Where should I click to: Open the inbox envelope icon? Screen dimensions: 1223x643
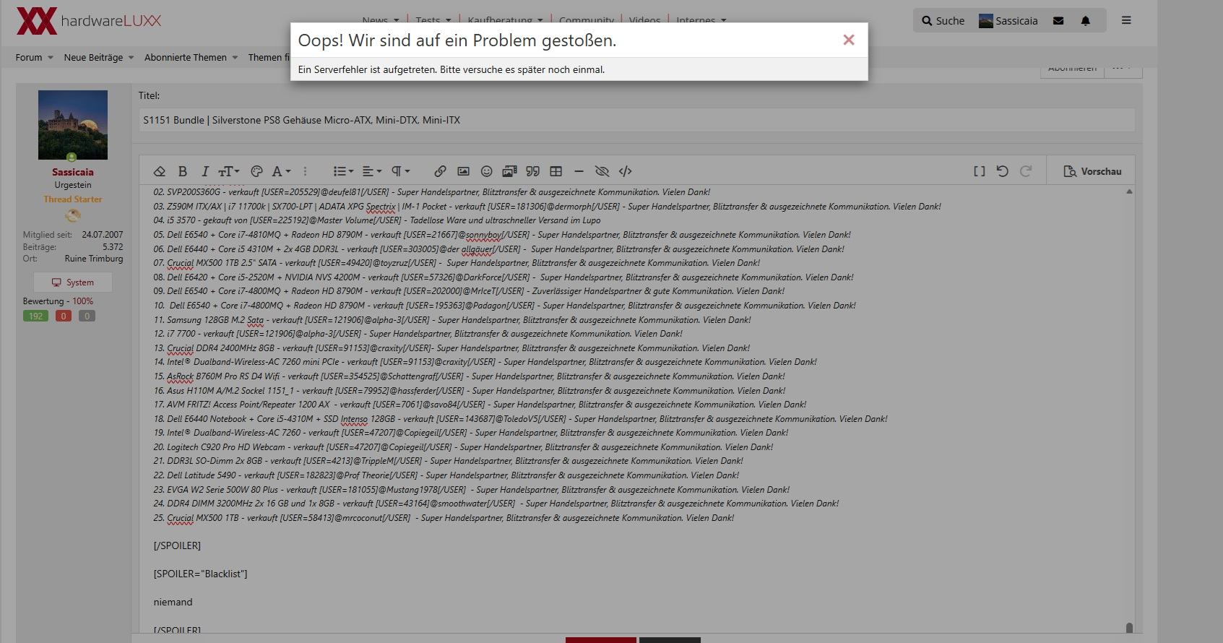tap(1058, 21)
